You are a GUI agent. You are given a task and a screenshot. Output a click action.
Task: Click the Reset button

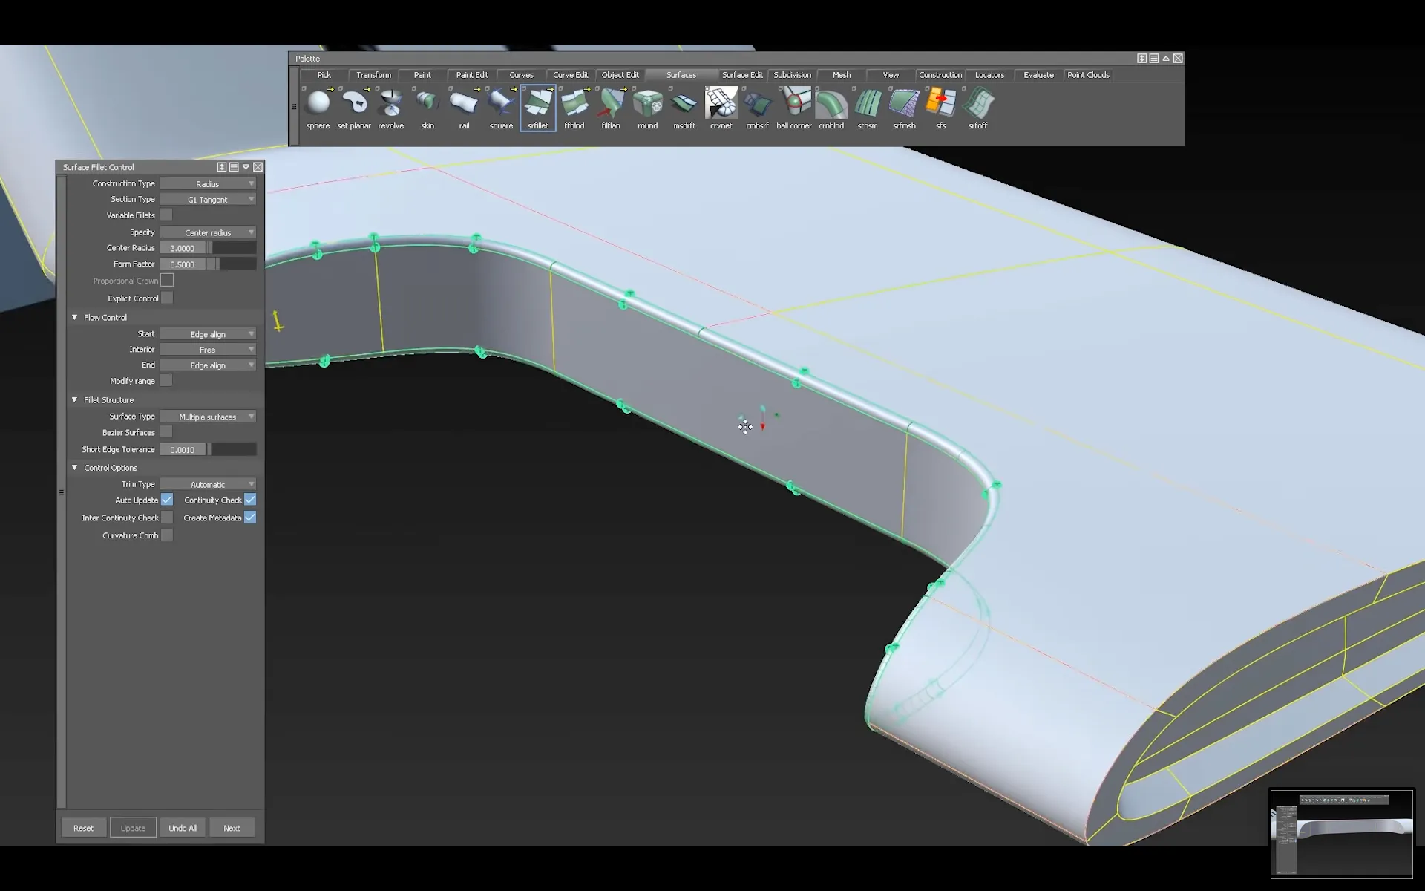click(x=83, y=828)
